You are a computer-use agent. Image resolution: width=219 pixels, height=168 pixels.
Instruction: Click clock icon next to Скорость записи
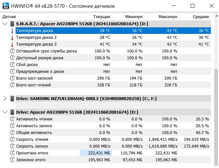tap(12, 146)
